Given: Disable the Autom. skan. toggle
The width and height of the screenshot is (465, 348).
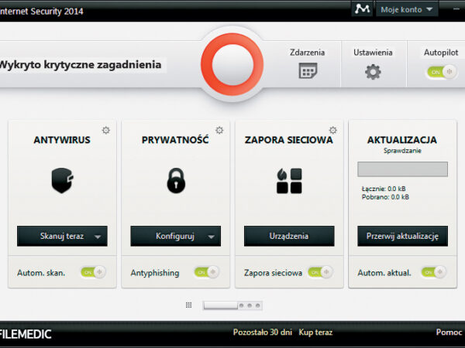Looking at the screenshot, I should pos(93,272).
